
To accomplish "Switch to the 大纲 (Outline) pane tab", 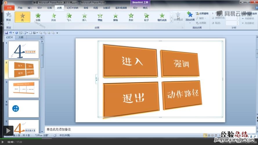I will 21,37.
